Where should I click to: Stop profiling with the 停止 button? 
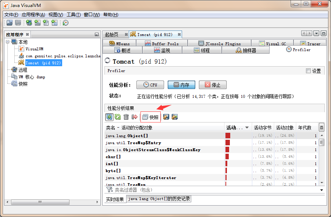click(x=213, y=85)
